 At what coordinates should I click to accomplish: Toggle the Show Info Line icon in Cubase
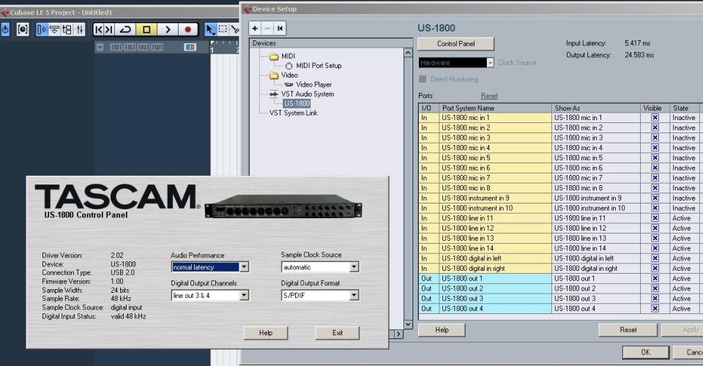click(x=54, y=29)
